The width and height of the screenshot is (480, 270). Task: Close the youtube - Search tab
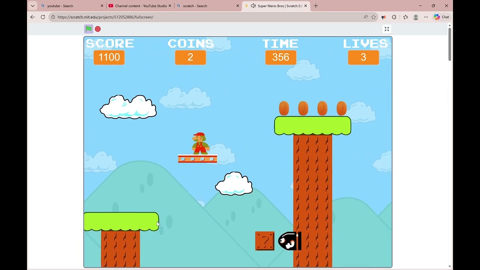(102, 6)
